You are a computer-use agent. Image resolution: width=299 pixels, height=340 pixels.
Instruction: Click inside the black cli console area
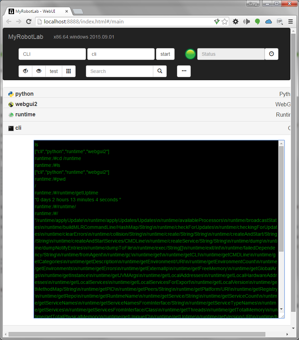156,229
